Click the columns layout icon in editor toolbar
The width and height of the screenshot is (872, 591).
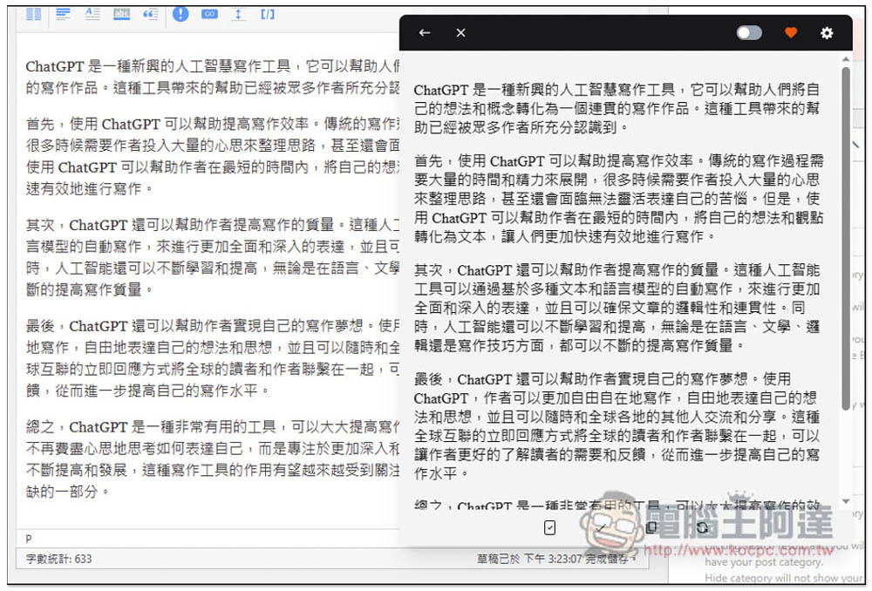click(34, 13)
